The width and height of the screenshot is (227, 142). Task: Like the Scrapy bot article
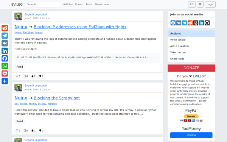tap(33, 131)
